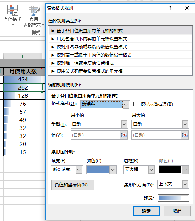Open 负值和坐标轴 settings button
The height and width of the screenshot is (221, 195).
73,185
